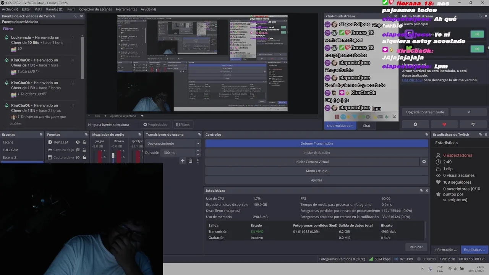Pause the chat using red pause icon
Viewport: 489px width, 275px height.
pyautogui.click(x=337, y=117)
